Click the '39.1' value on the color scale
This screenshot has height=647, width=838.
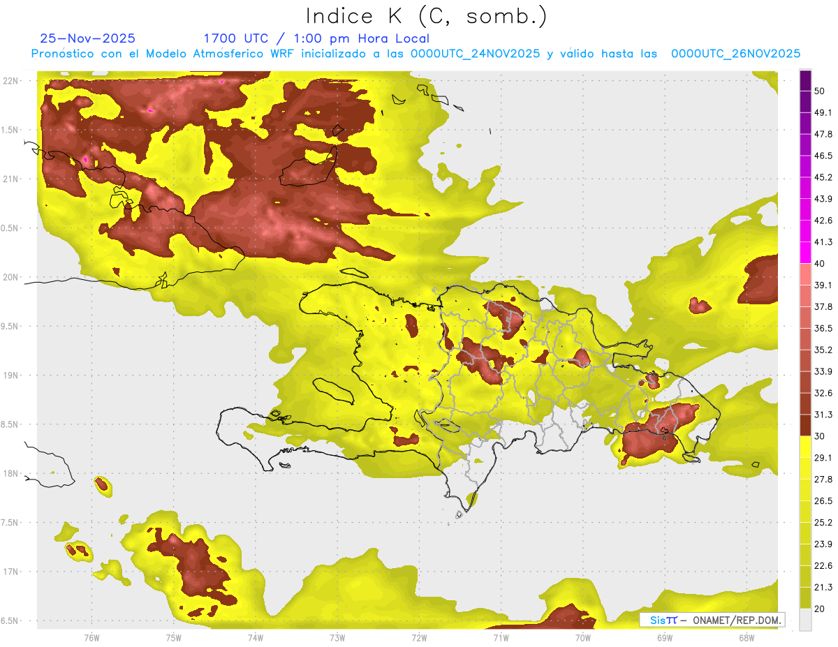823,285
